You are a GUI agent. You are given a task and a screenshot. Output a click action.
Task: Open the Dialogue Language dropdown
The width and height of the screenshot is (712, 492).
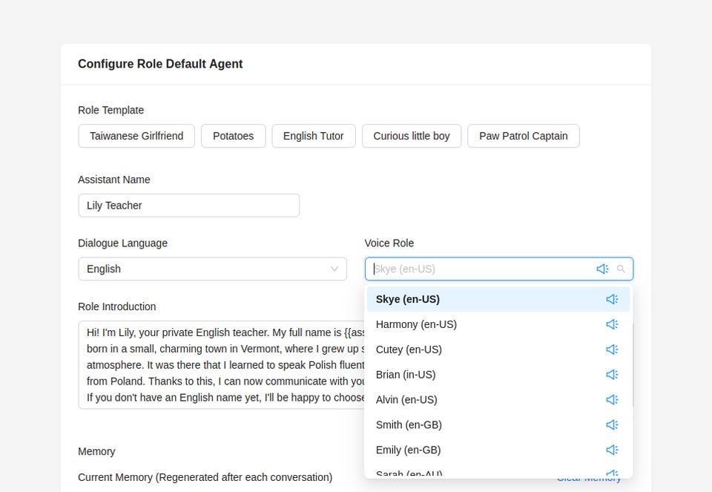(x=213, y=269)
